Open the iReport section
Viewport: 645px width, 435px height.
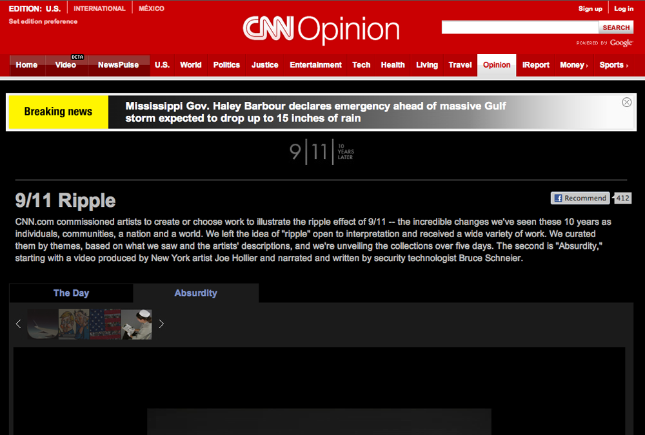click(535, 65)
